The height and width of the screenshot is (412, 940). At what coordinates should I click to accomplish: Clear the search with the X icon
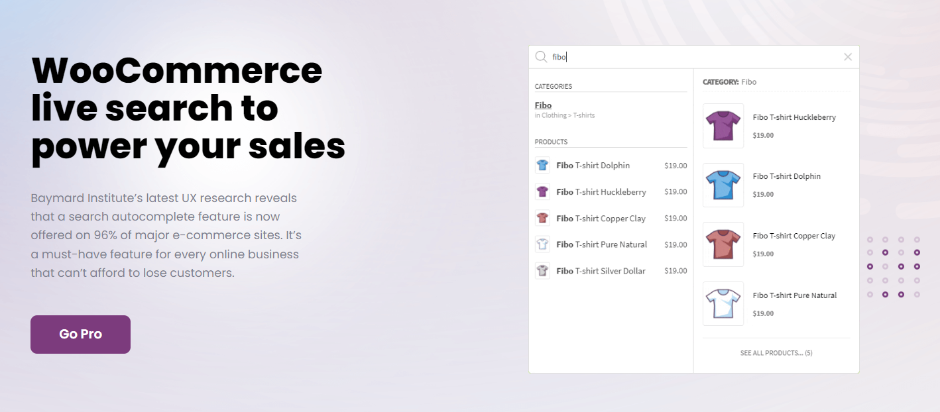pos(848,57)
